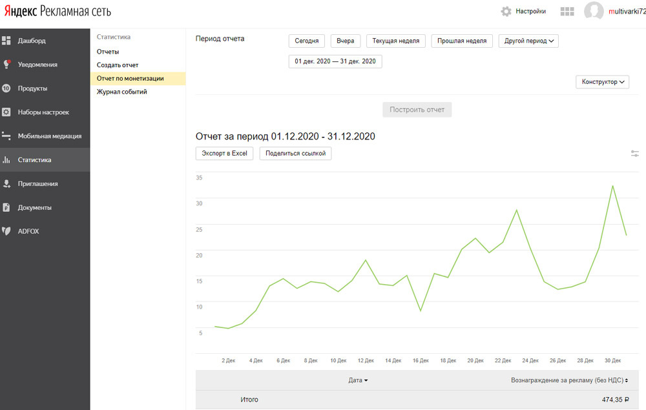Viewport: 646px width, 410px height.
Task: Click 'Поделиться ссылкой' button
Action: (295, 154)
